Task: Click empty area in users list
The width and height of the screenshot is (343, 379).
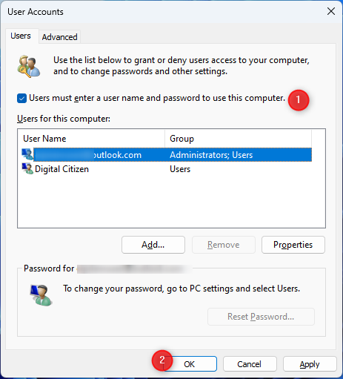Action: click(171, 202)
